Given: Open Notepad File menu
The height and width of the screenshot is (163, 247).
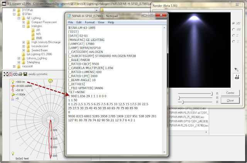Looking at the screenshot, I should pyautogui.click(x=71, y=22).
